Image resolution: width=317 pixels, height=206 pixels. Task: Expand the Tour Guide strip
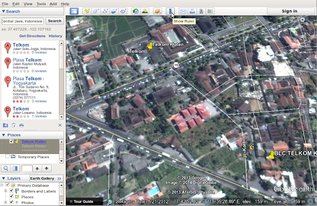pos(81,202)
